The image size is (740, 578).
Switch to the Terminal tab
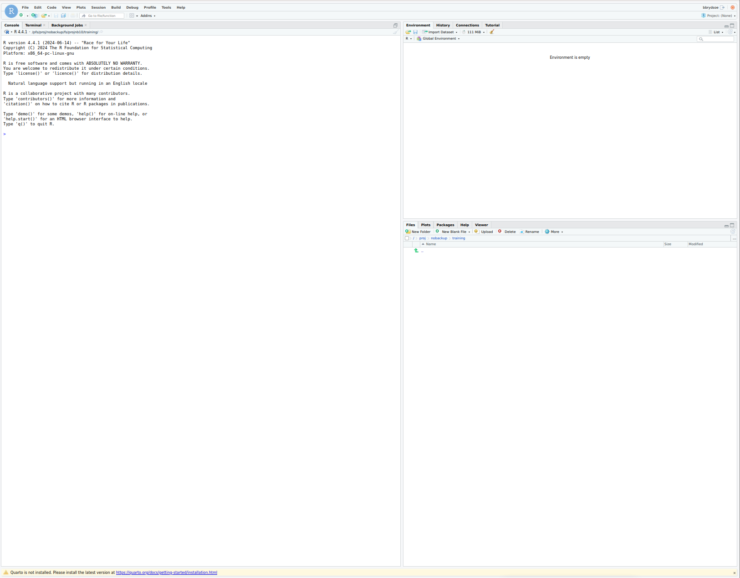point(33,25)
